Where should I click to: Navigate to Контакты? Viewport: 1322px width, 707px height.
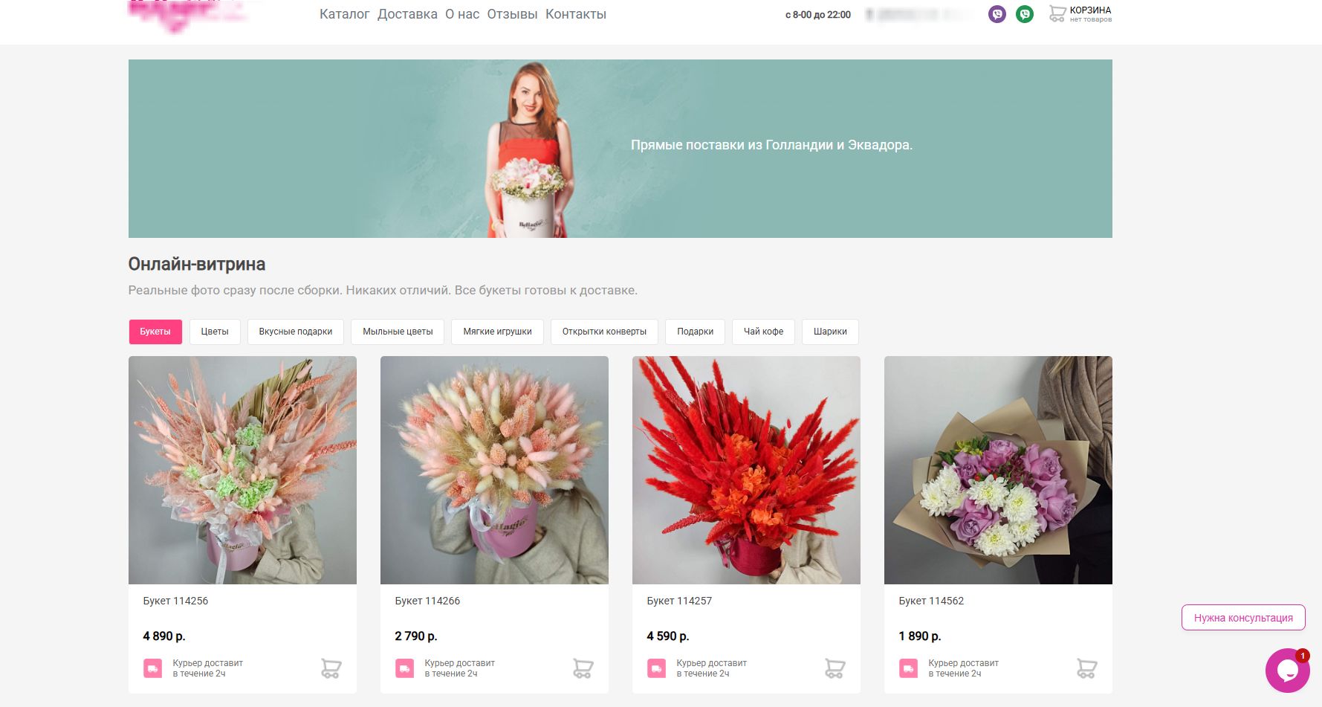pos(575,14)
